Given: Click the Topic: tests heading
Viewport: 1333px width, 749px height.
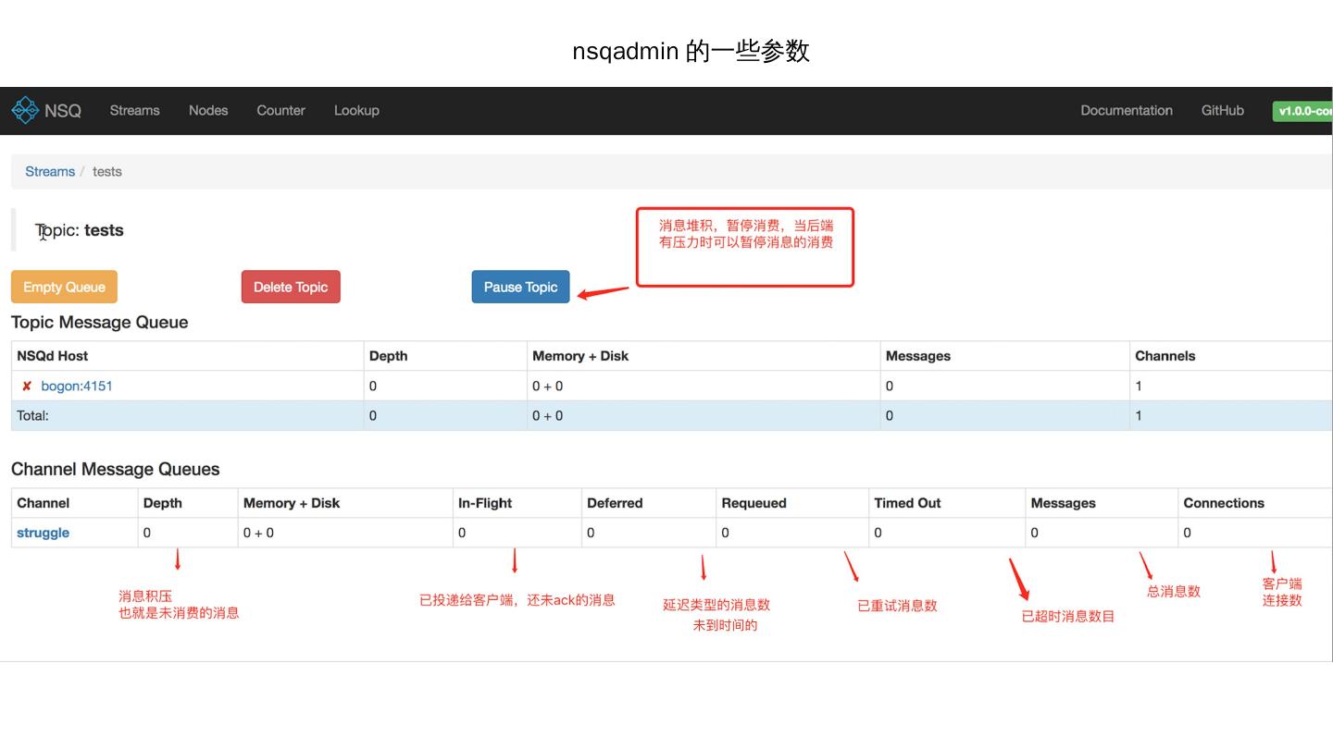Looking at the screenshot, I should tap(80, 230).
